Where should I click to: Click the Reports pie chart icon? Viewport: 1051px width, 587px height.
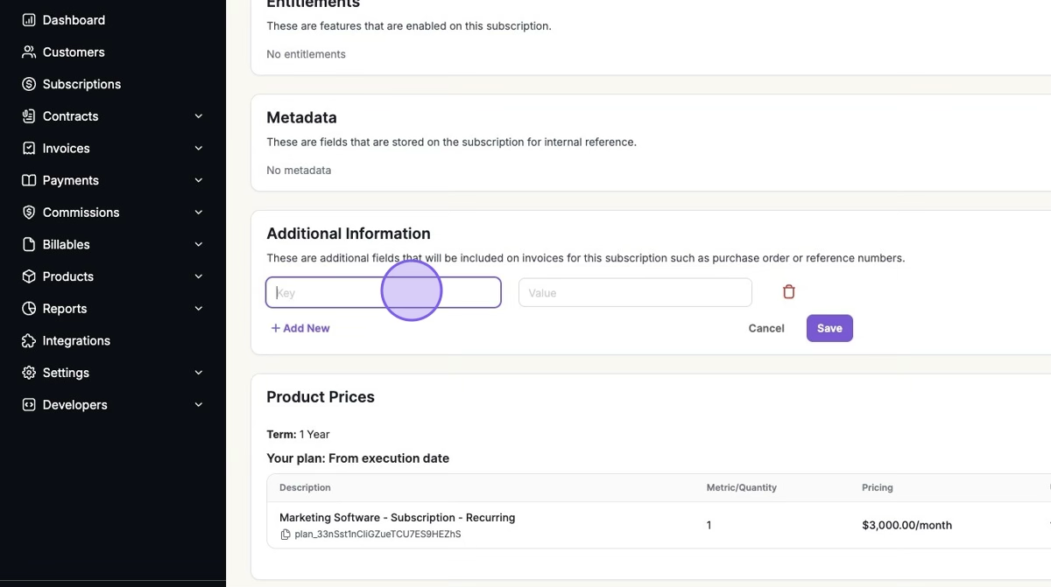[29, 309]
